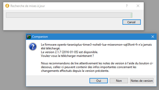Close the Recherche de mises à jour window
159x90 pixels.
138,6
